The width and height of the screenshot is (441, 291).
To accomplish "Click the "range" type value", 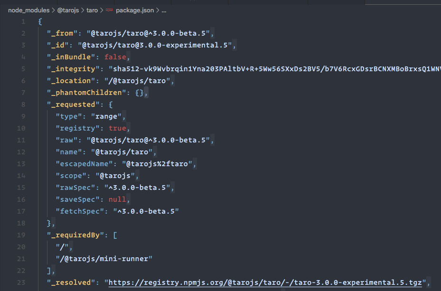I will (x=106, y=116).
